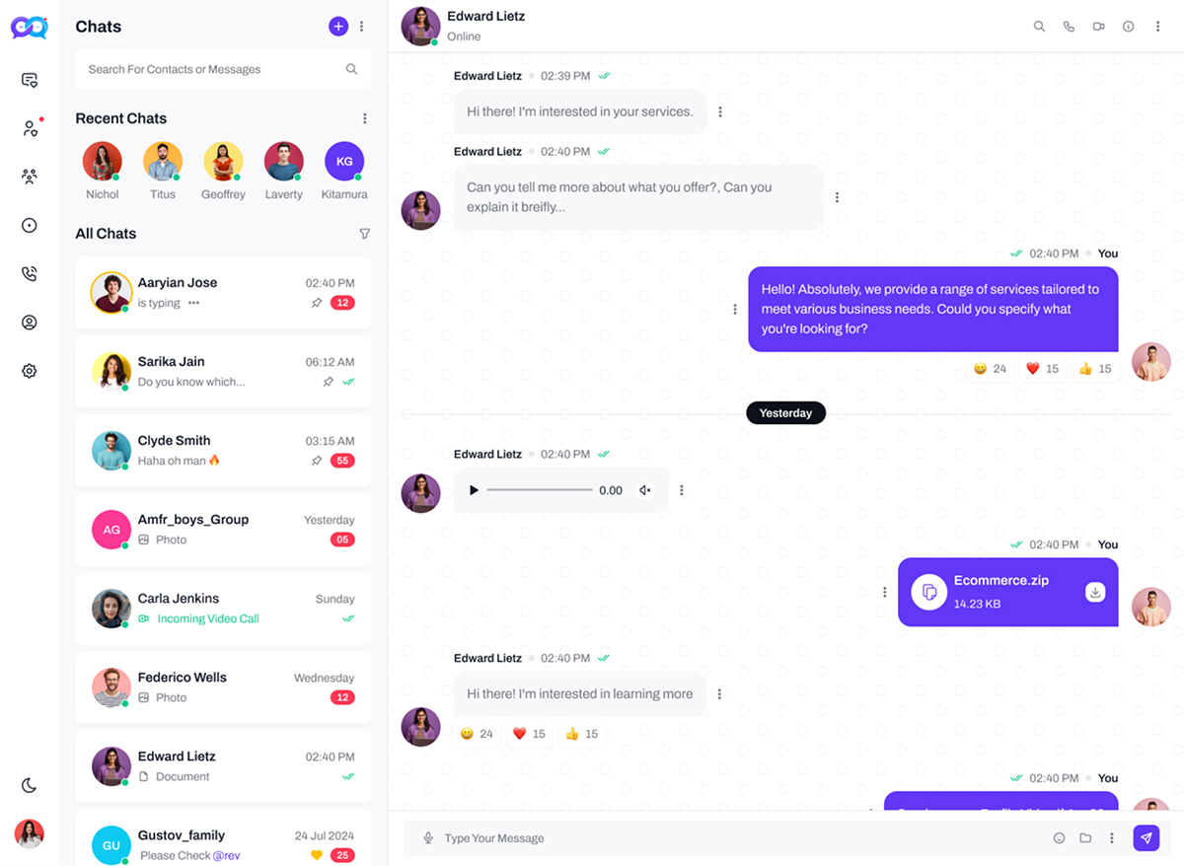Open the calls icon in left sidebar
Viewport: 1184px width, 866px height.
pyautogui.click(x=30, y=274)
